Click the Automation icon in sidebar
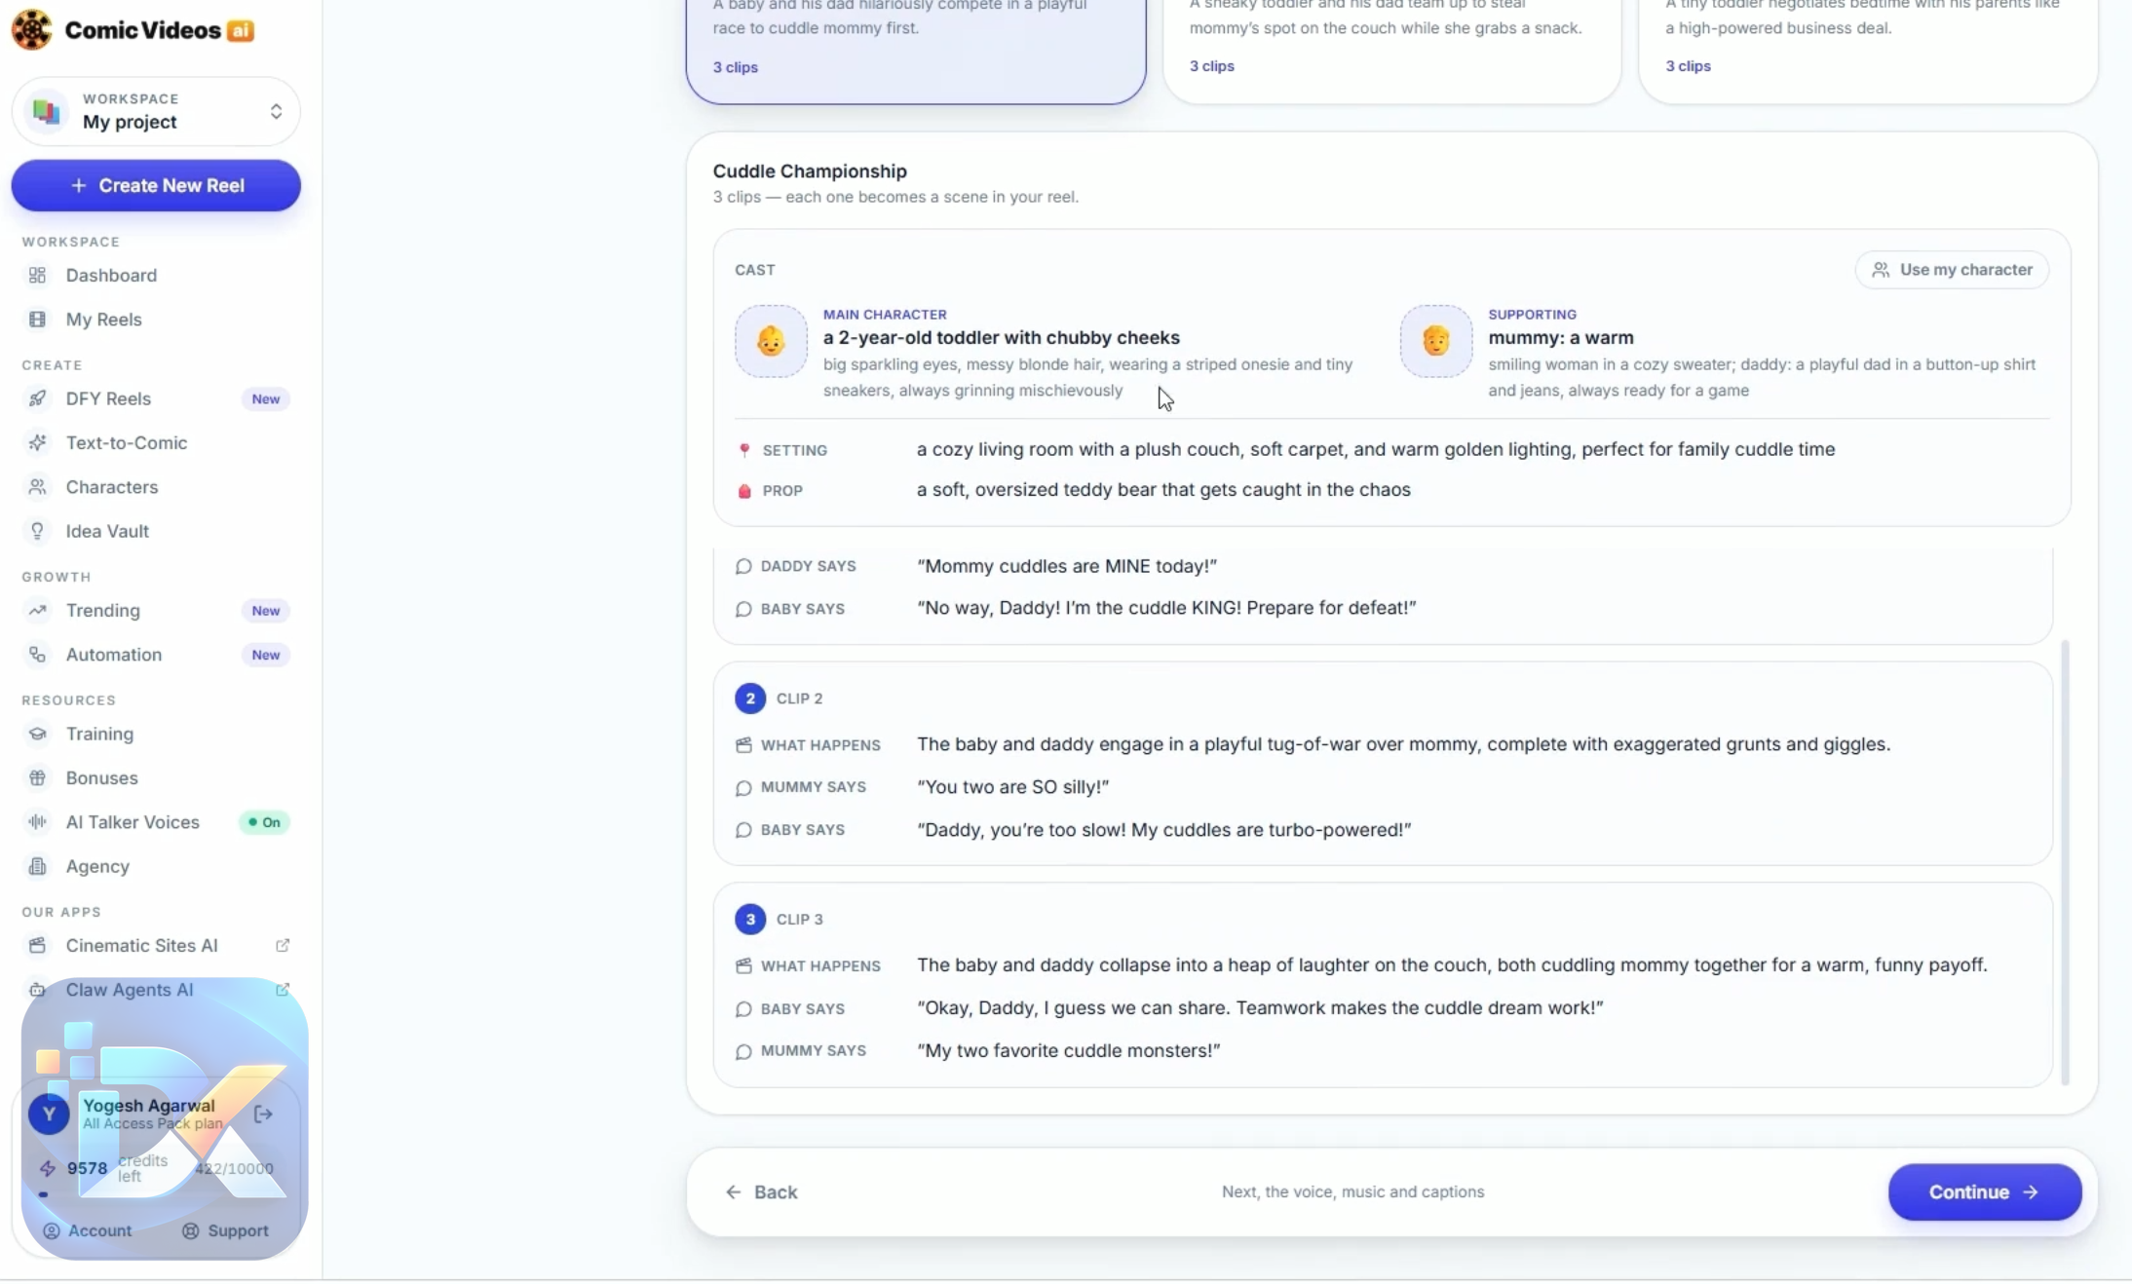 coord(37,655)
